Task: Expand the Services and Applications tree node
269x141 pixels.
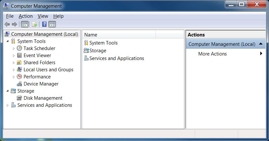Action: (x=7, y=105)
